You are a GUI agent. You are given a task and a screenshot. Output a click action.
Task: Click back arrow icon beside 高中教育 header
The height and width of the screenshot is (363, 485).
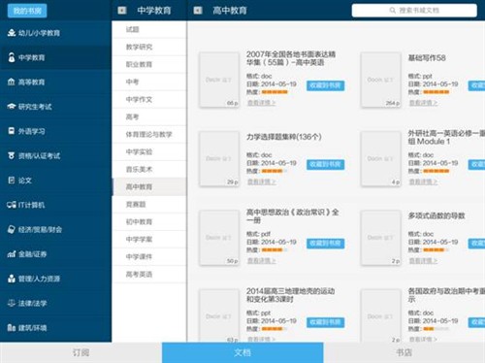coord(198,11)
